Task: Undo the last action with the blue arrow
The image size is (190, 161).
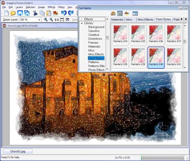Action: [x=64, y=13]
